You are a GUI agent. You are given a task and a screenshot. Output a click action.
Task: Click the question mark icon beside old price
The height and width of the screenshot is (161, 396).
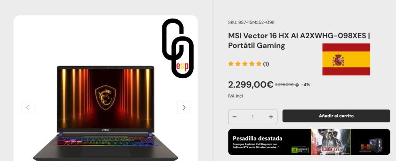[297, 85]
